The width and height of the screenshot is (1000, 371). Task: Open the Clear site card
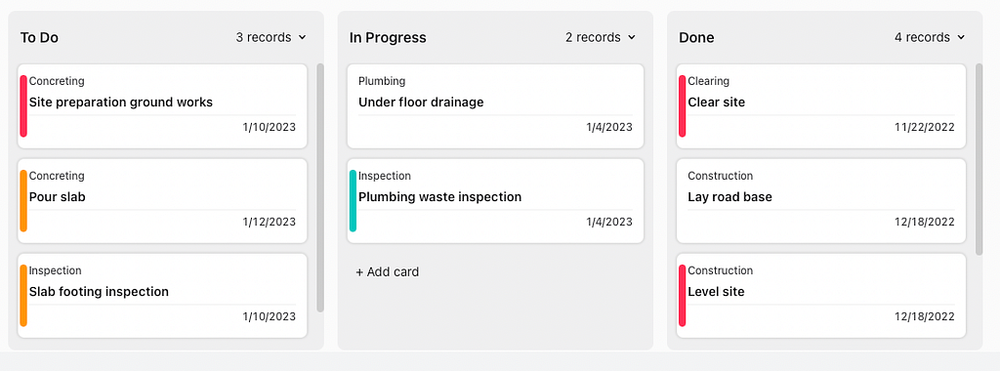[820, 105]
